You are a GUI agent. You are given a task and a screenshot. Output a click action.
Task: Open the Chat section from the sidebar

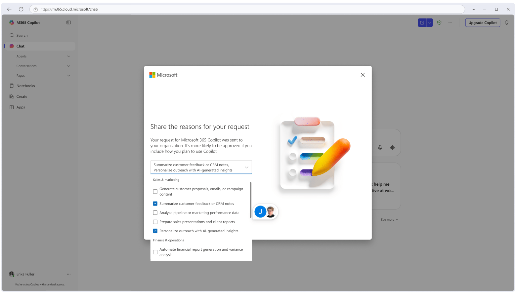(x=20, y=46)
